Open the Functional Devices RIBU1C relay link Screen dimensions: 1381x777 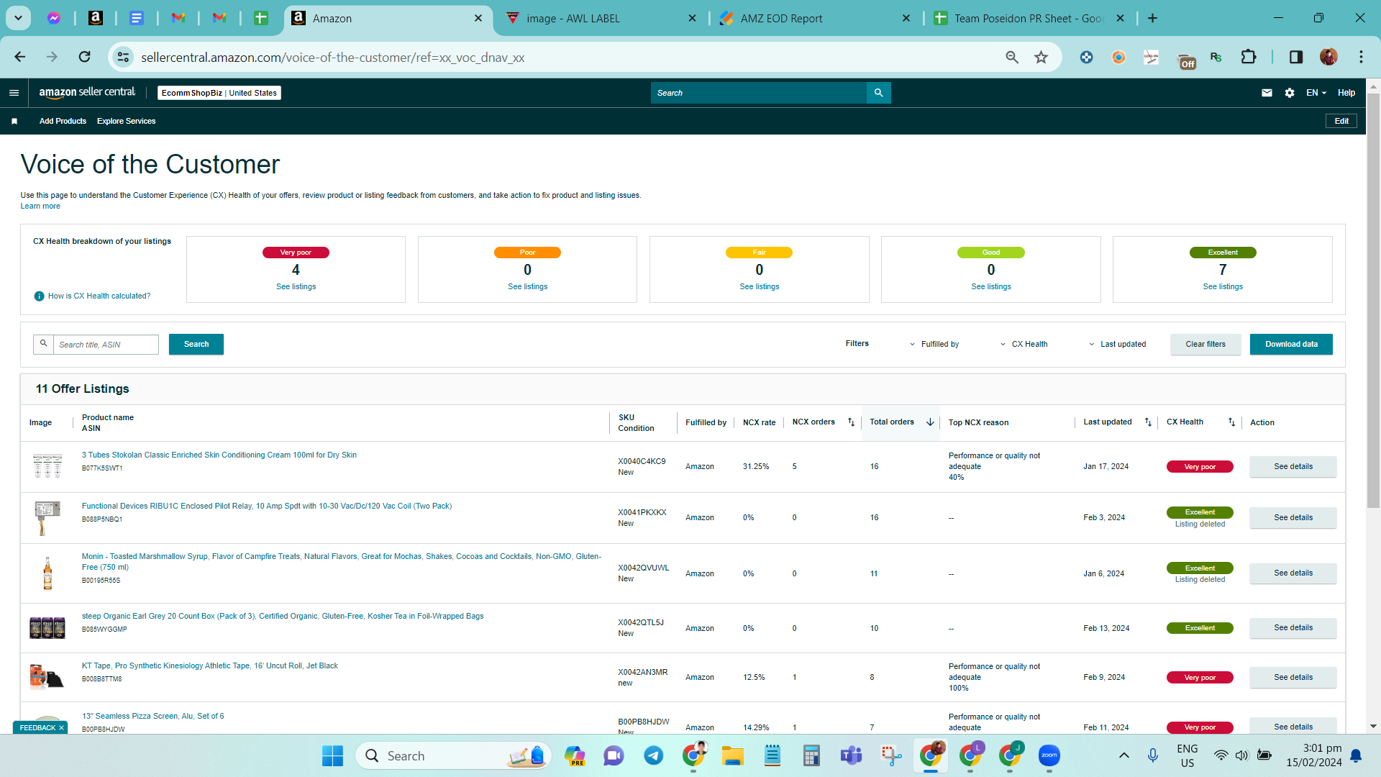click(x=267, y=506)
